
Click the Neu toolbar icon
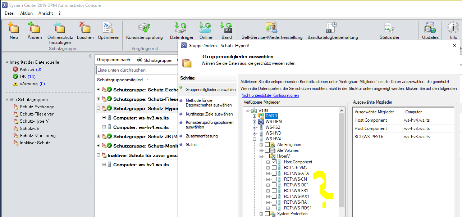[14, 28]
